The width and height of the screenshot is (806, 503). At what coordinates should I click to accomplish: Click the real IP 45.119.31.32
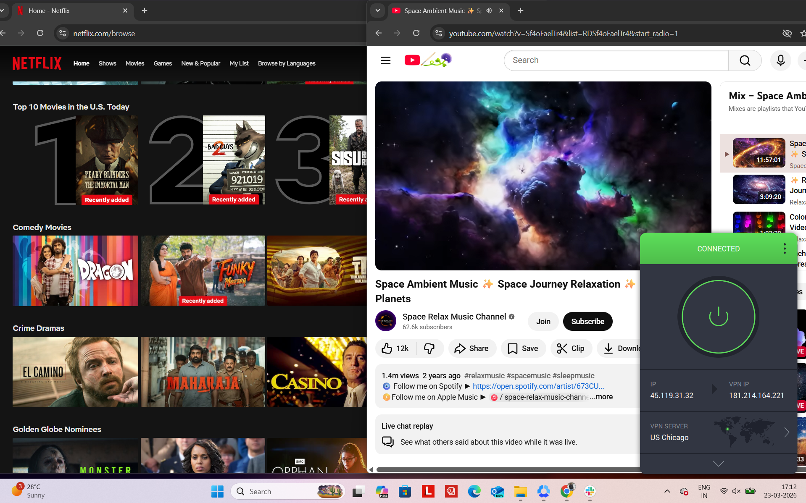click(x=672, y=396)
